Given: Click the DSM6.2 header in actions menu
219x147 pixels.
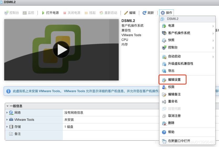Looking at the screenshot, I should click(187, 19).
